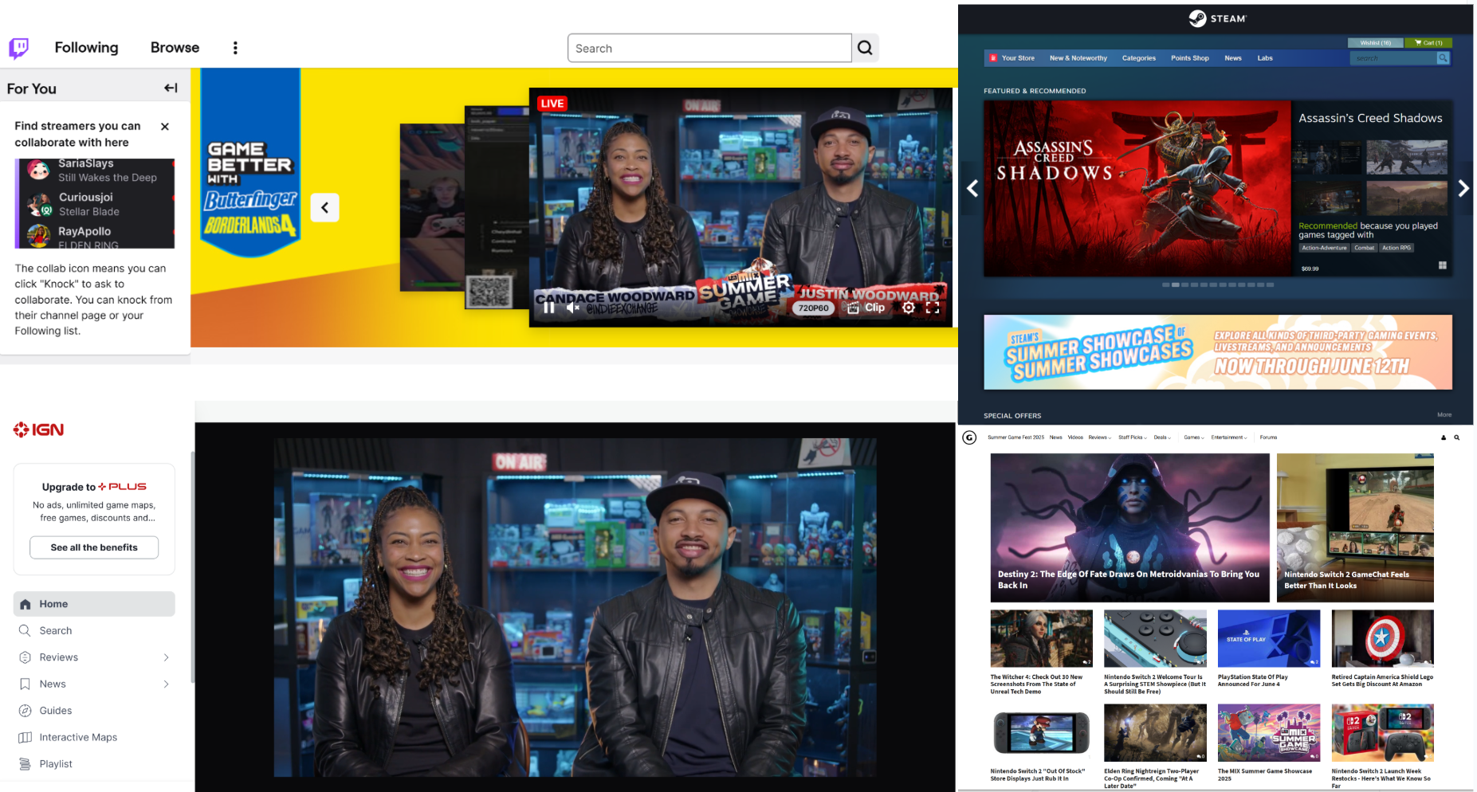Open the Your Store icon

[993, 58]
